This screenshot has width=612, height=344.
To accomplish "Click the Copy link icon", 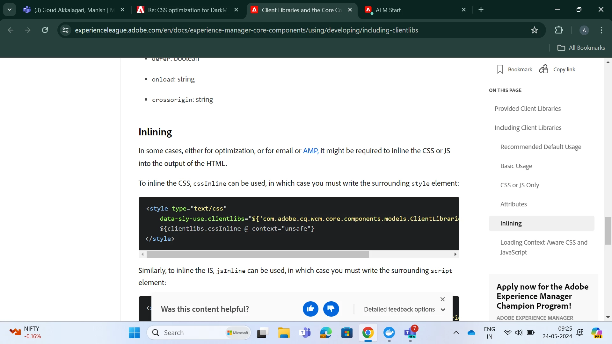I will tap(543, 69).
